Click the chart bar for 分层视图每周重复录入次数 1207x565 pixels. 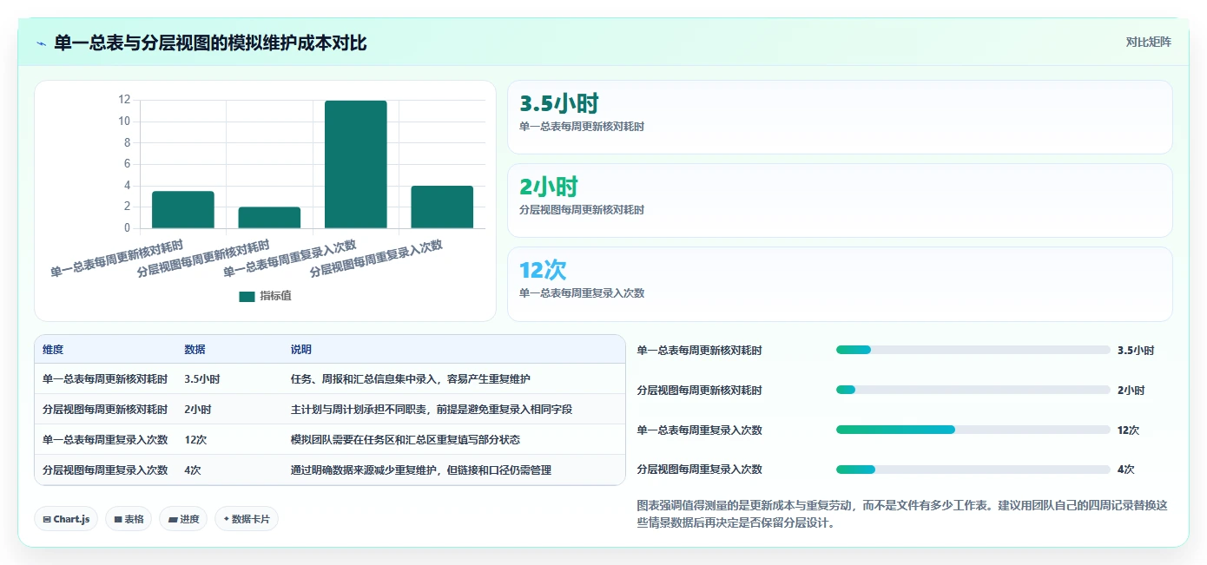pyautogui.click(x=442, y=207)
